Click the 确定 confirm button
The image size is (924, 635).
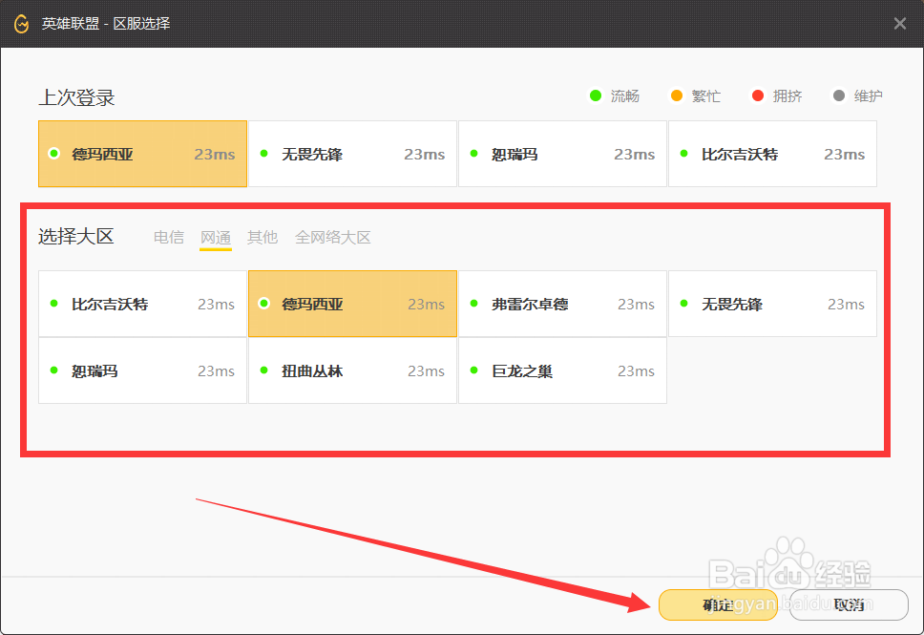click(x=717, y=604)
